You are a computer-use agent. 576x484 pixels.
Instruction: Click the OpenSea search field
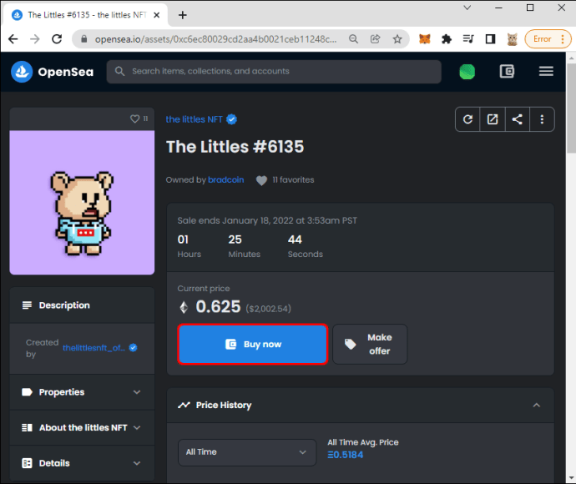coord(274,72)
